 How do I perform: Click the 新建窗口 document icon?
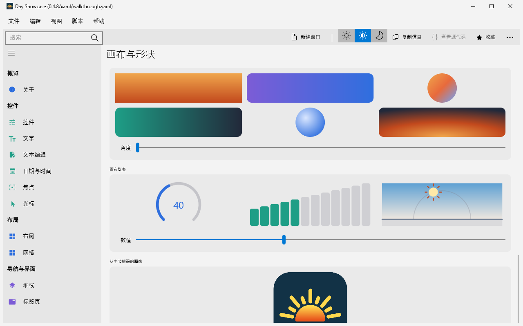click(294, 37)
